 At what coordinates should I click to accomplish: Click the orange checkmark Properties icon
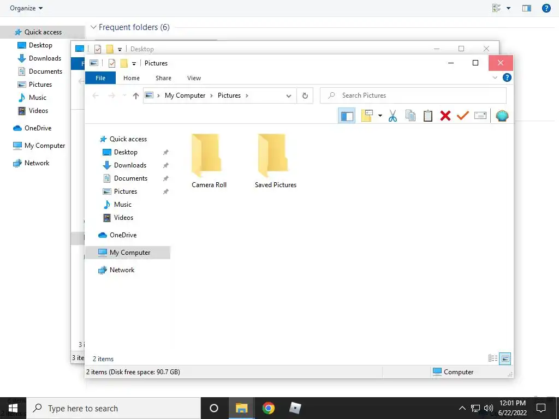point(463,116)
